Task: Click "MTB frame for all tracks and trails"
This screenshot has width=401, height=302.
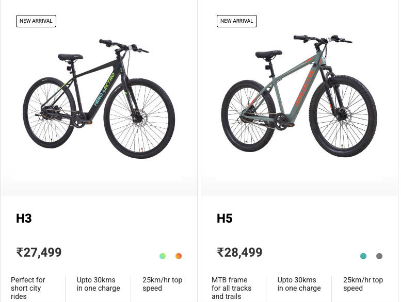Action: 231,288
